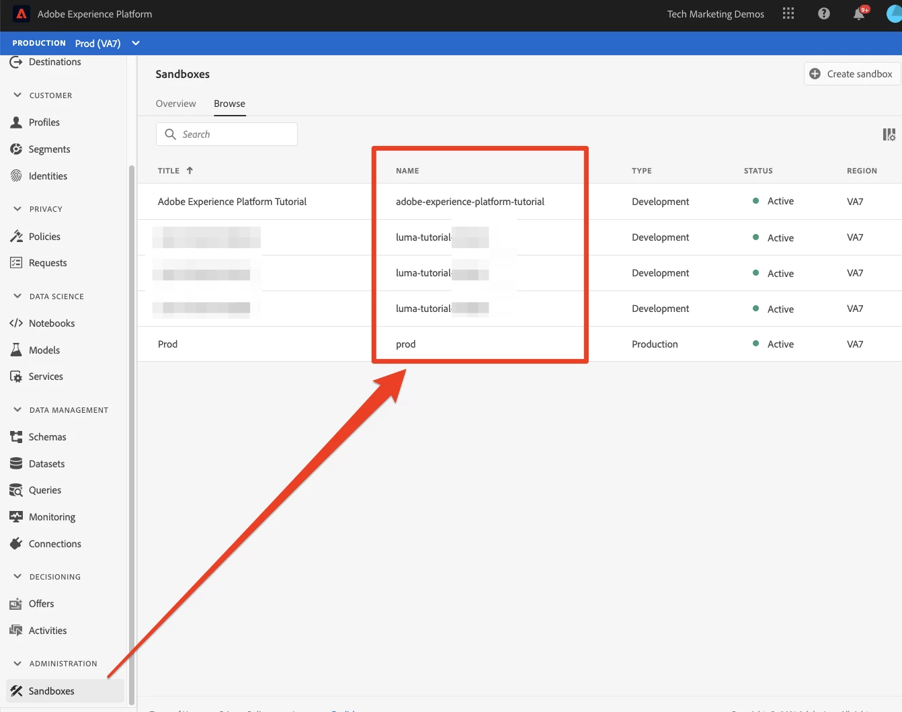Image resolution: width=902 pixels, height=712 pixels.
Task: Open Sandboxes in the sidebar
Action: click(65, 691)
